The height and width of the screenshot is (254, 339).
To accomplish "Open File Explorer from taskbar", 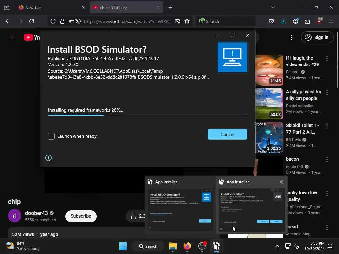I will [x=173, y=246].
